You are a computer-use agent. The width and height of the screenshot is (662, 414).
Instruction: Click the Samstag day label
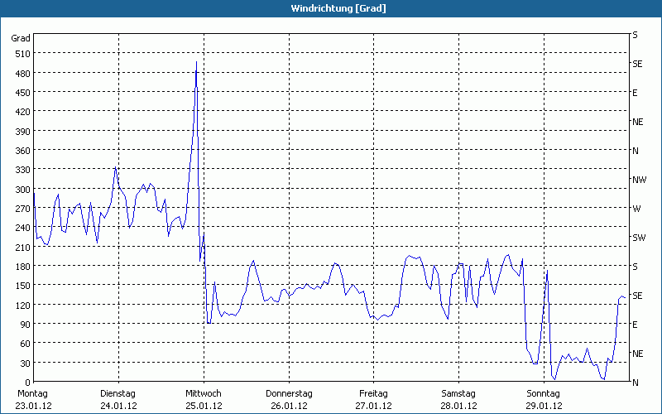[458, 394]
